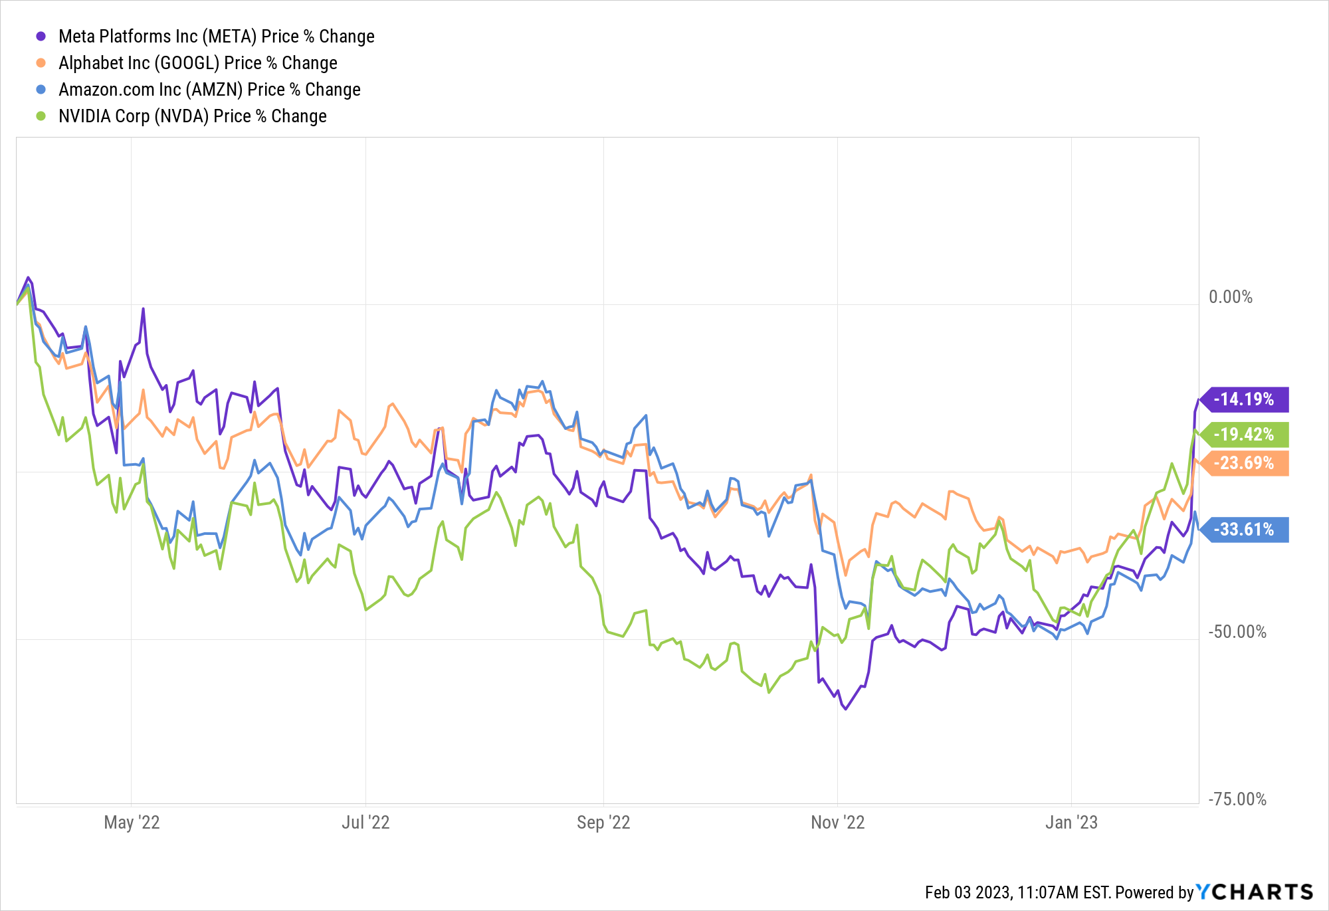
Task: Click the green -19.42% value flag
Action: (x=1244, y=435)
